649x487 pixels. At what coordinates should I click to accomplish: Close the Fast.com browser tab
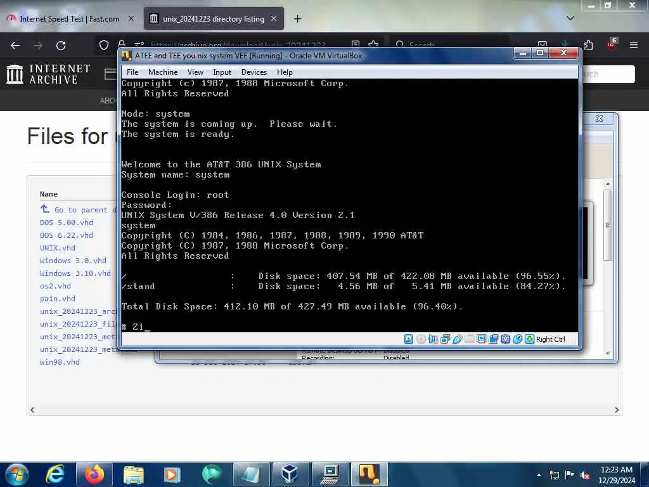point(131,18)
